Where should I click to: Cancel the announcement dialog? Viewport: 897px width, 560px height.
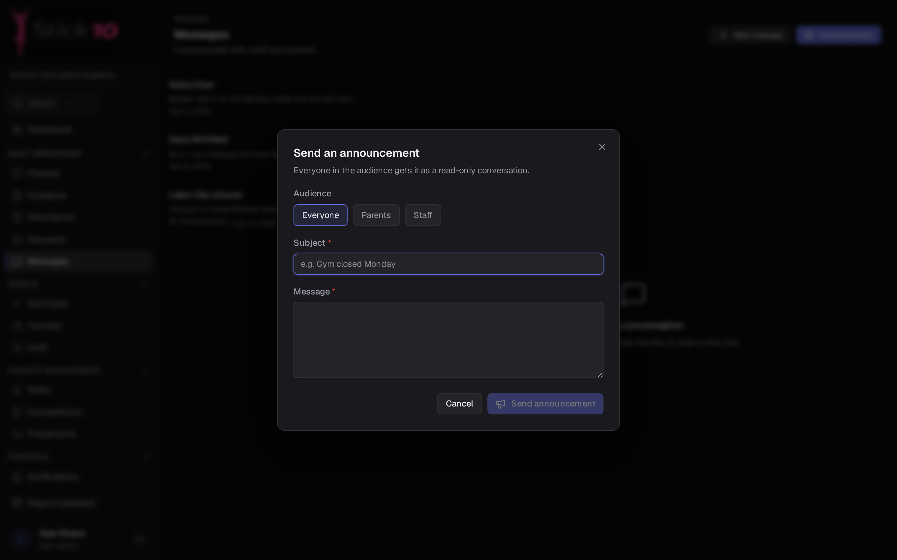coord(459,404)
